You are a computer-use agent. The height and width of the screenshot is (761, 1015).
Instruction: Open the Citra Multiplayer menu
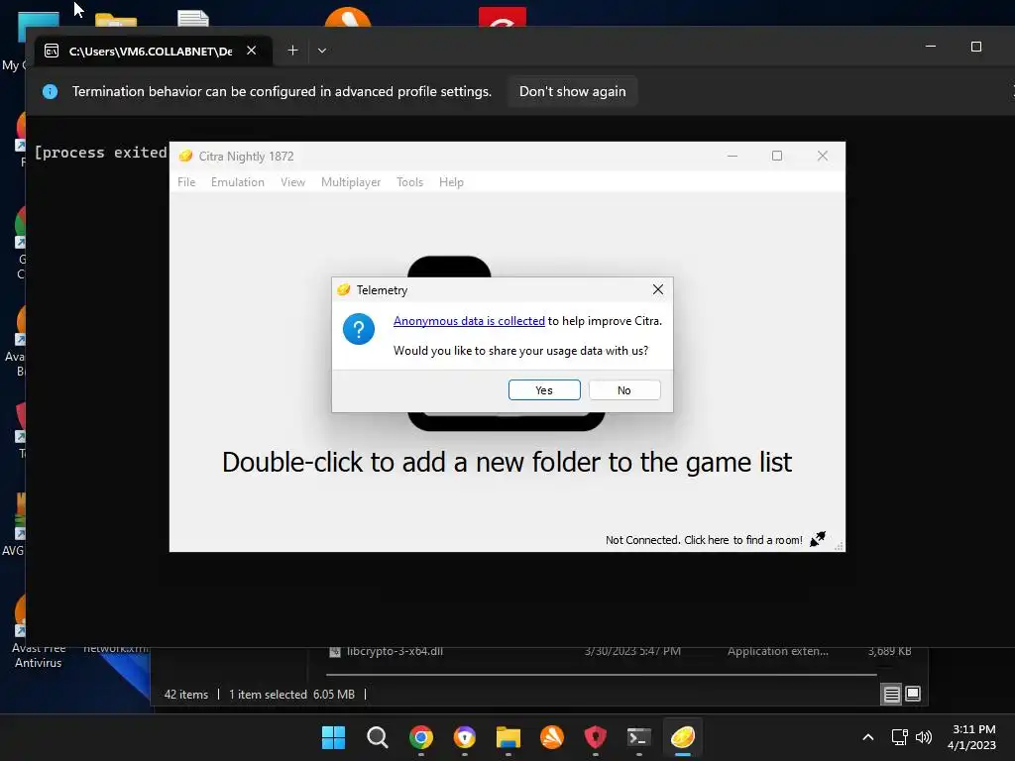(351, 182)
